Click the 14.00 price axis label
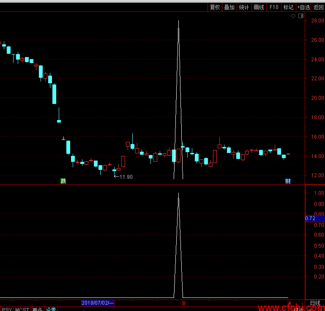 point(317,156)
